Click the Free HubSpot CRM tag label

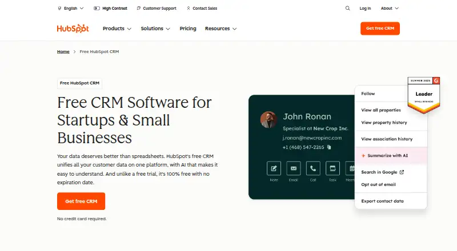point(79,83)
